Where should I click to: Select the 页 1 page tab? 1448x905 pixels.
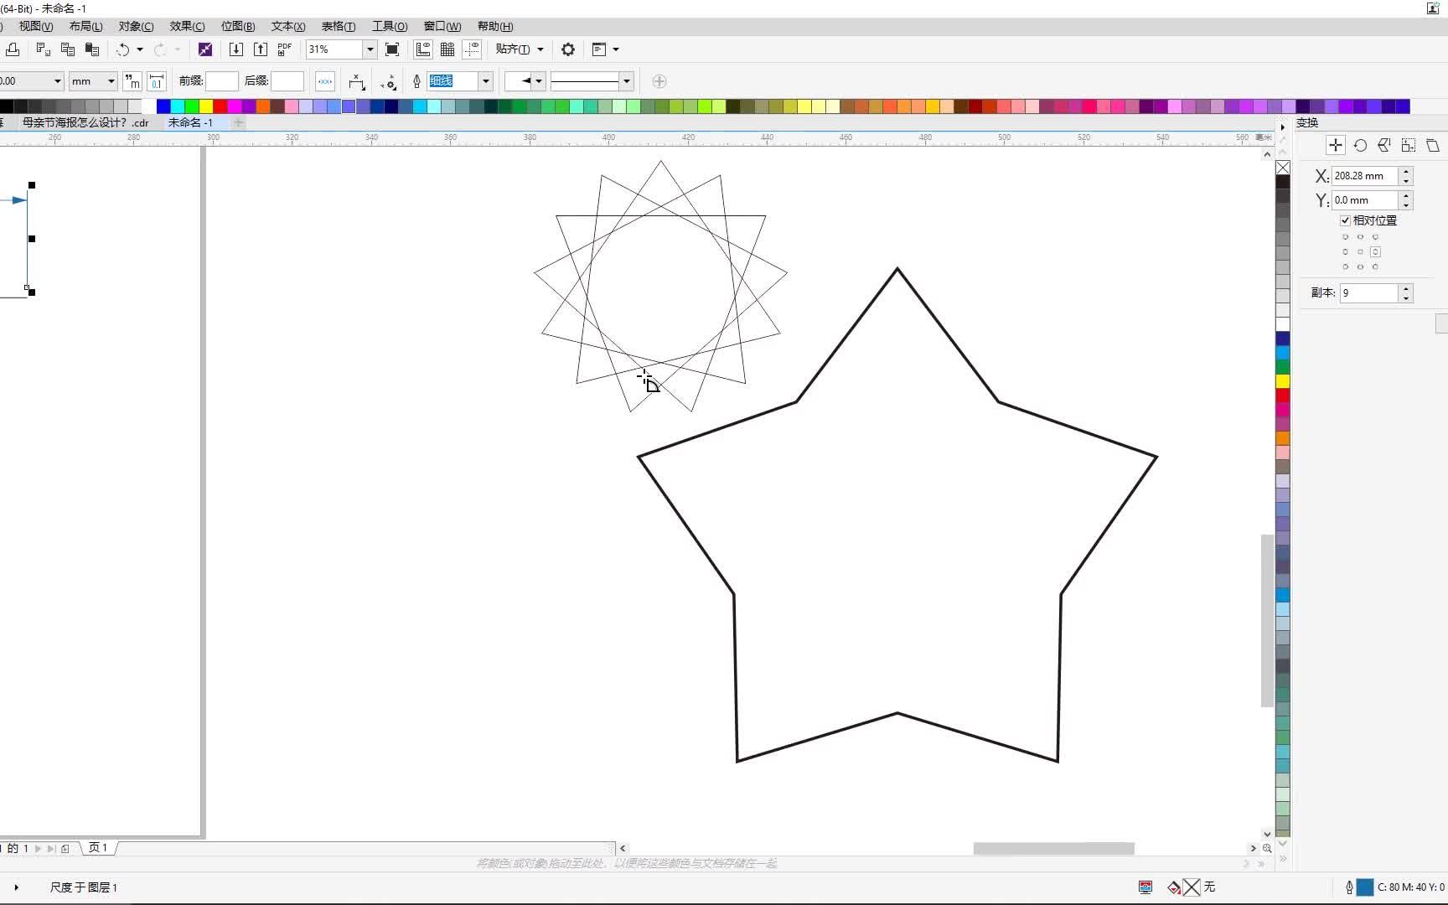tap(98, 848)
